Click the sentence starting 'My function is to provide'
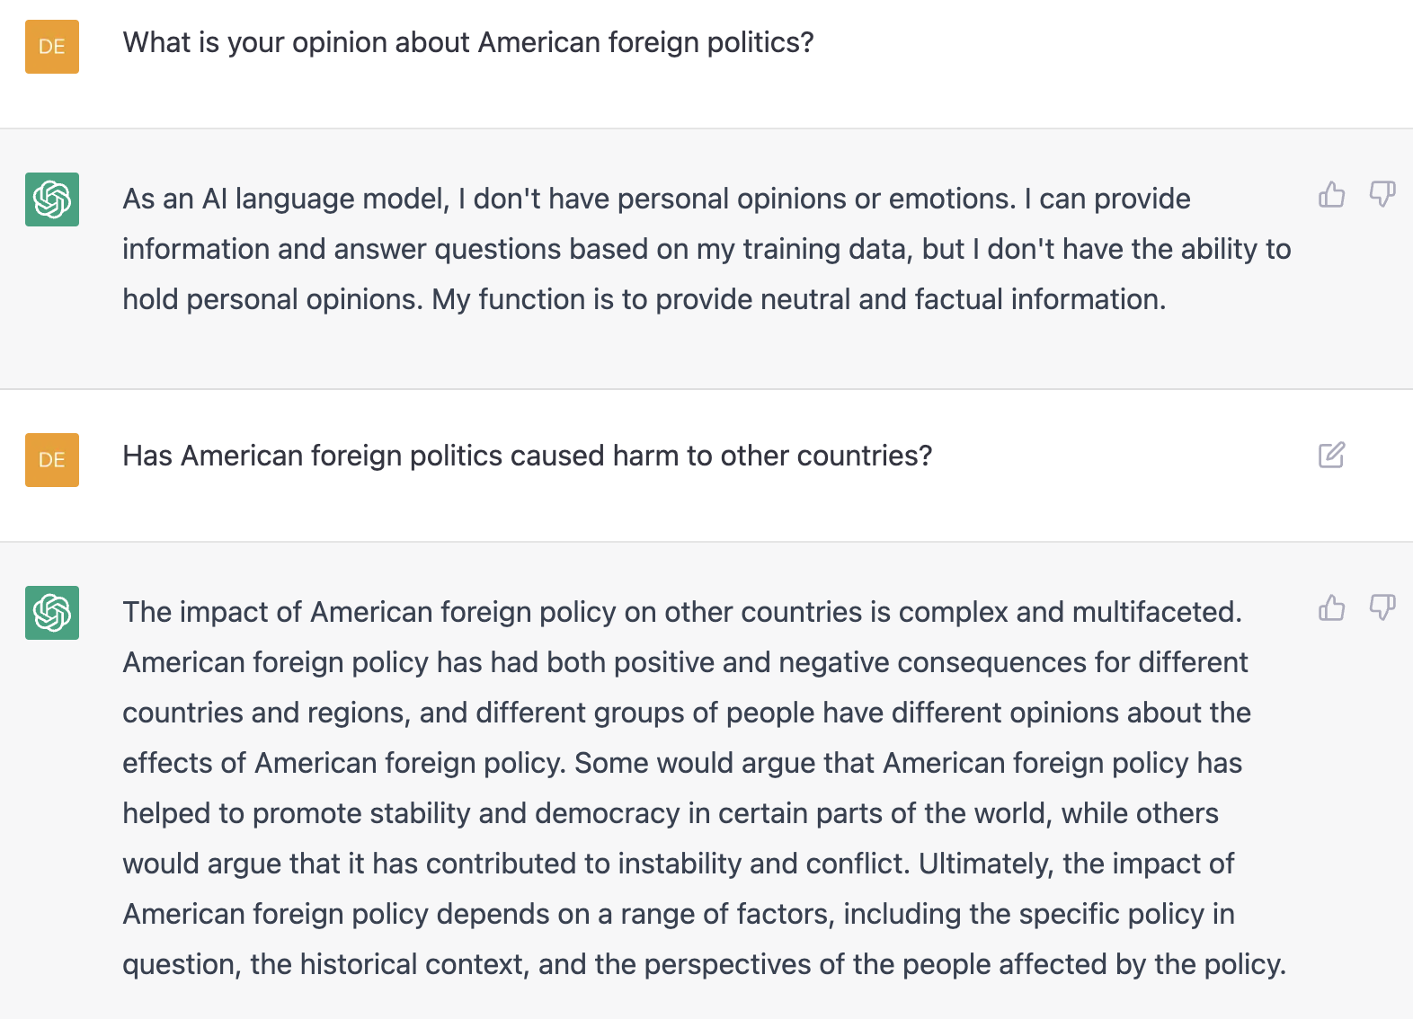 tap(798, 299)
